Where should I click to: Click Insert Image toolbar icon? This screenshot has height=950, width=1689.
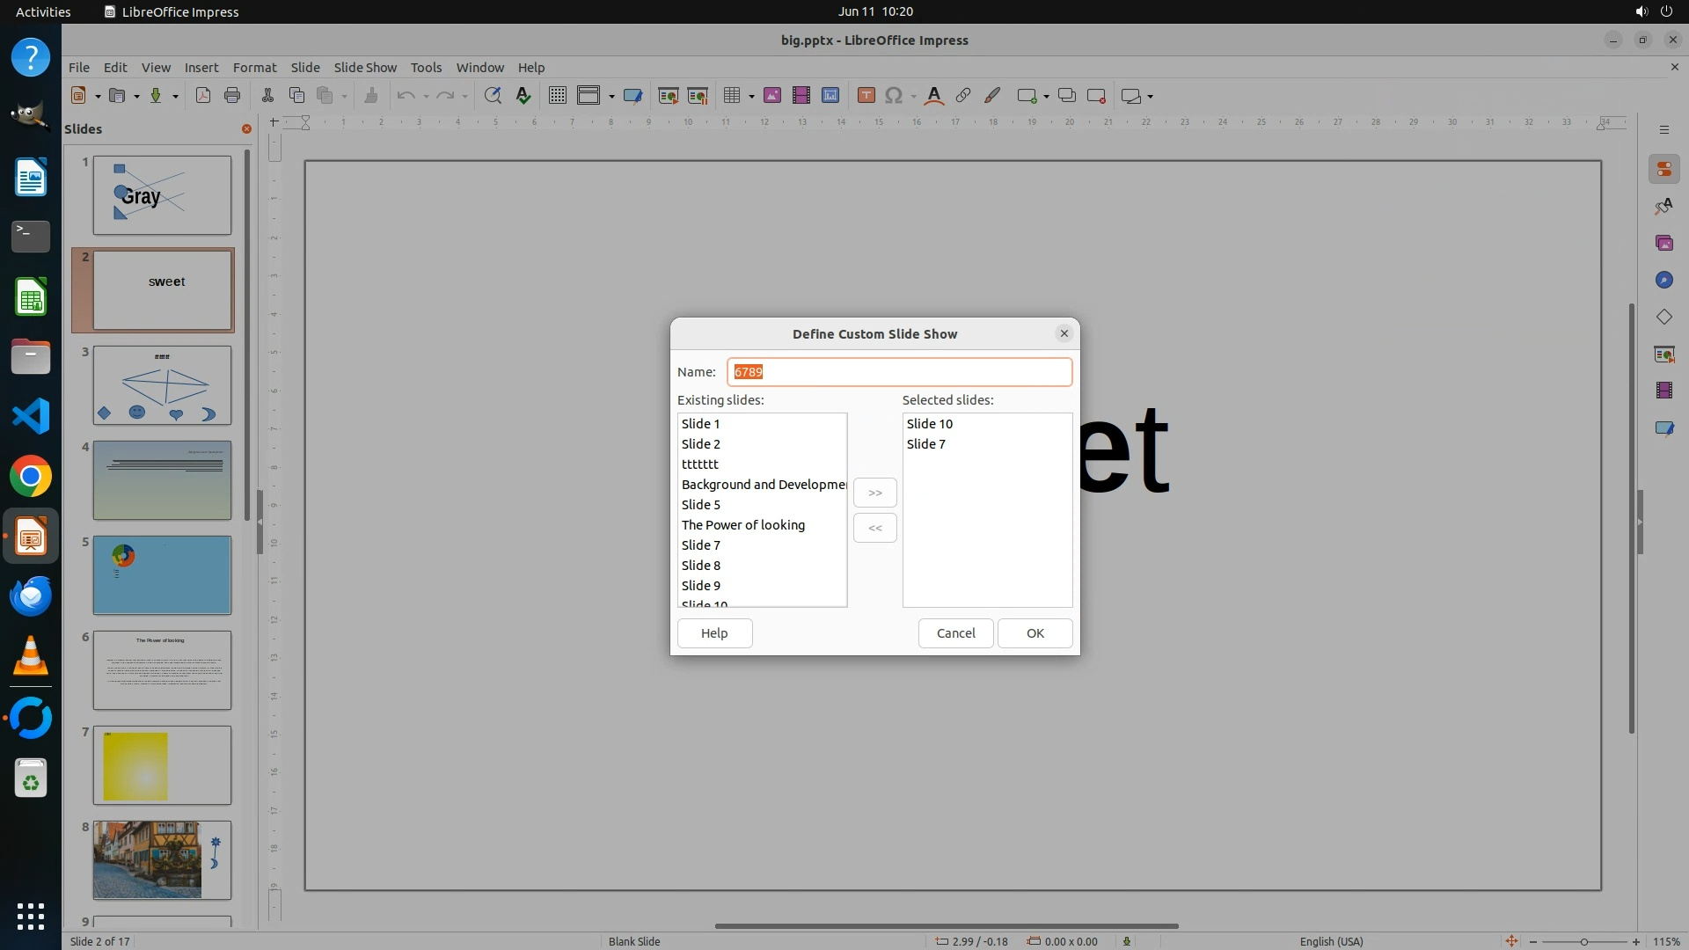pyautogui.click(x=772, y=96)
